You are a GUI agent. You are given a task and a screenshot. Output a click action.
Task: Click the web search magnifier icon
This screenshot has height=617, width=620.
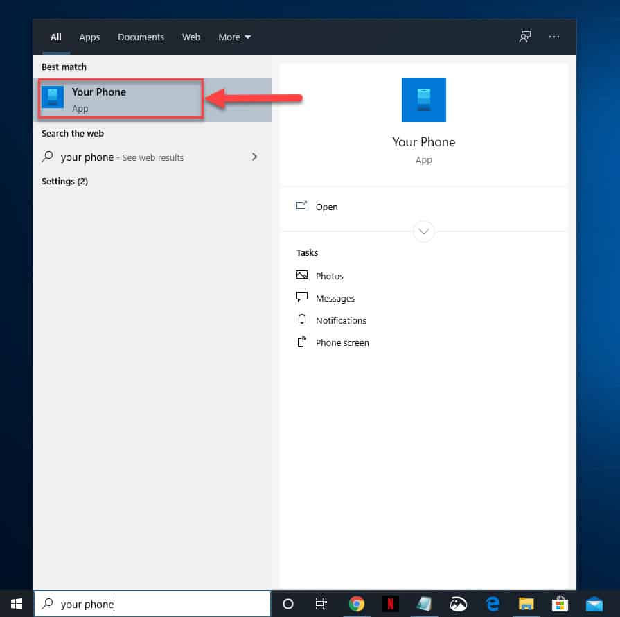point(47,157)
